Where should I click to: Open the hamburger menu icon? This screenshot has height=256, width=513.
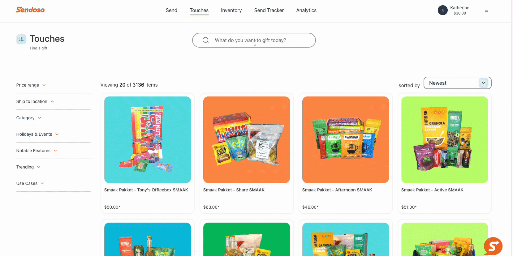tap(487, 10)
